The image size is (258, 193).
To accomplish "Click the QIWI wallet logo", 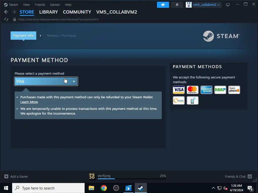I will click(179, 101).
